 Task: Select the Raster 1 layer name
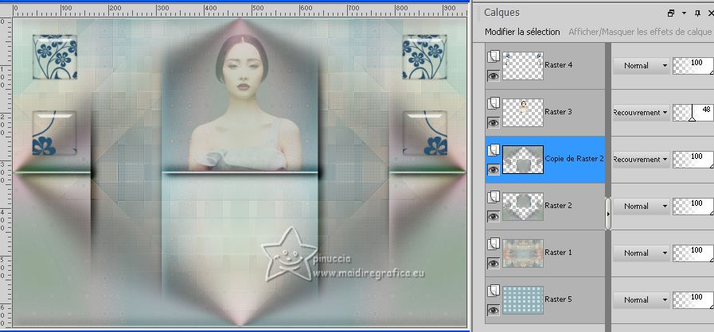point(558,252)
